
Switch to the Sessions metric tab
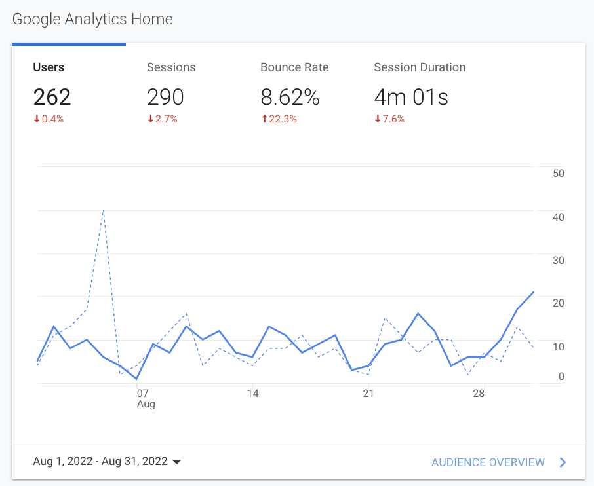(182, 93)
